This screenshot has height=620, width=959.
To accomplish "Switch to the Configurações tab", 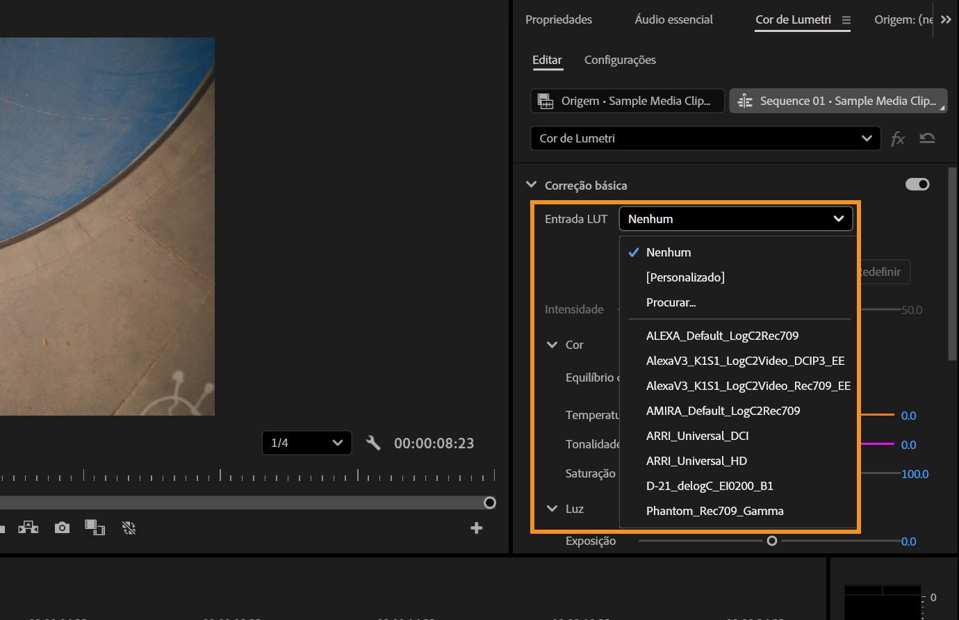I will pos(620,60).
